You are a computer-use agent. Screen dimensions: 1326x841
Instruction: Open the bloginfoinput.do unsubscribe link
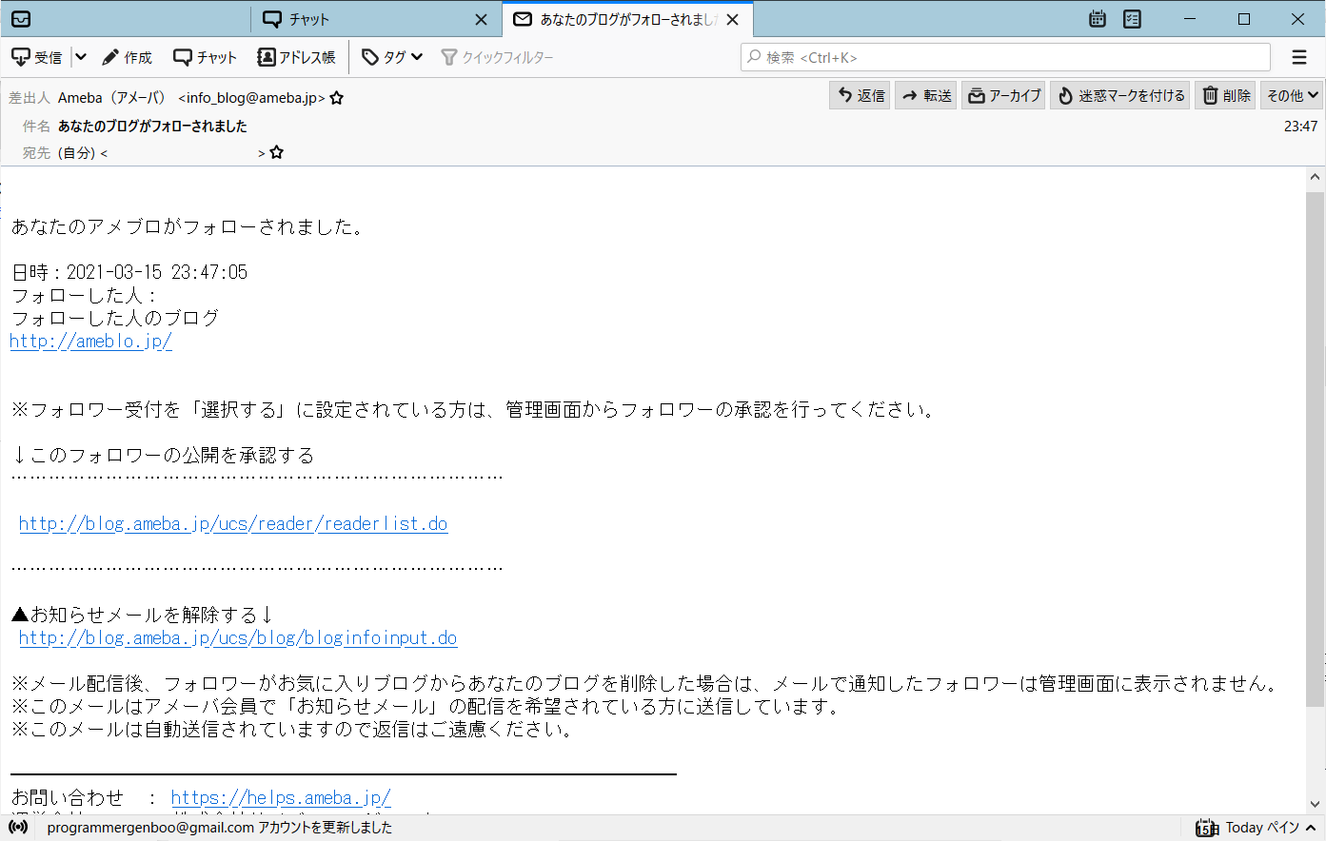[x=238, y=638]
